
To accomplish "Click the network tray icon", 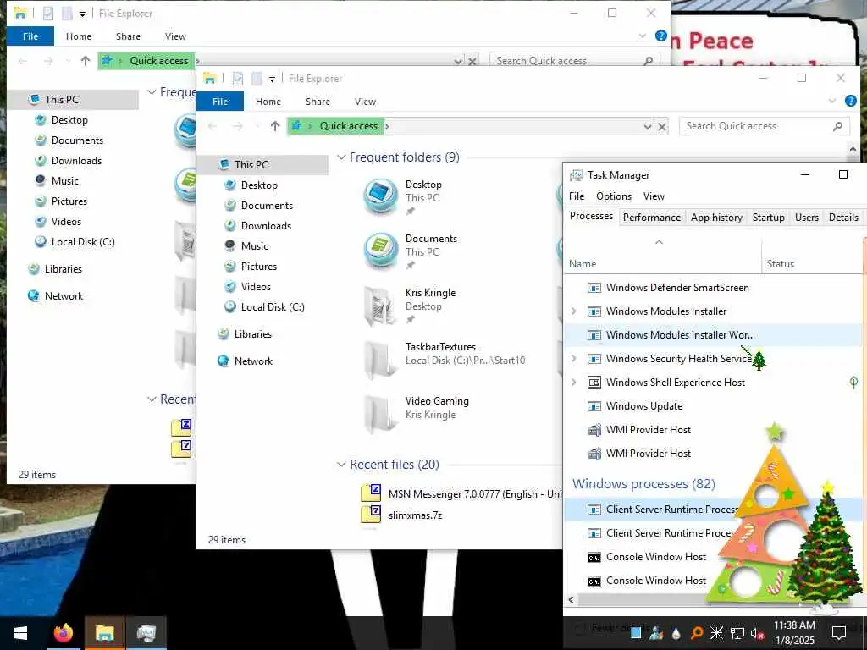I will (737, 633).
